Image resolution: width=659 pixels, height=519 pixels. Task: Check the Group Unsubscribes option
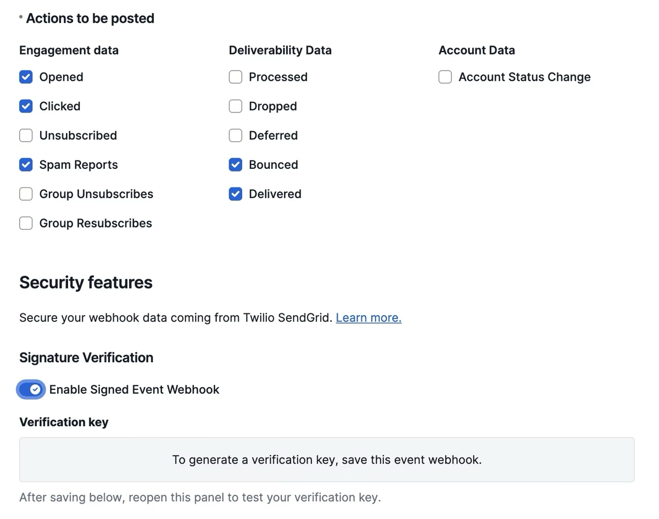26,194
